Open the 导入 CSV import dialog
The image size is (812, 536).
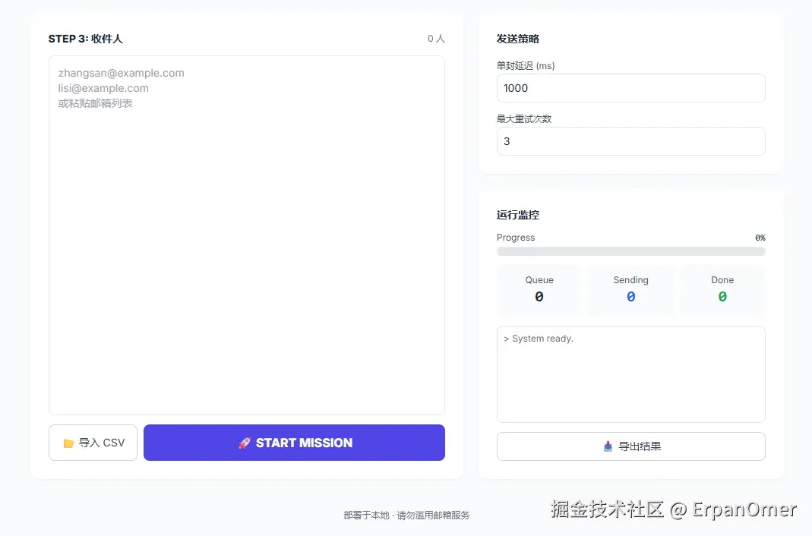(93, 443)
